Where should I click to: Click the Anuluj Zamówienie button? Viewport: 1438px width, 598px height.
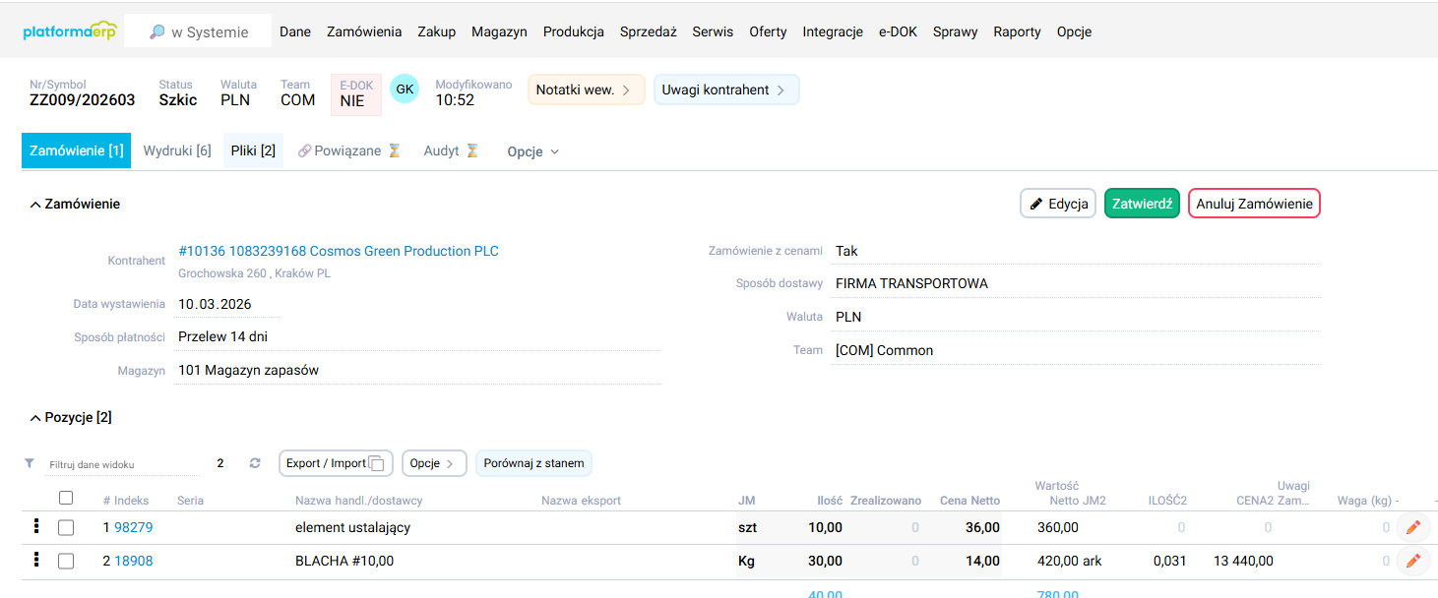pyautogui.click(x=1254, y=204)
